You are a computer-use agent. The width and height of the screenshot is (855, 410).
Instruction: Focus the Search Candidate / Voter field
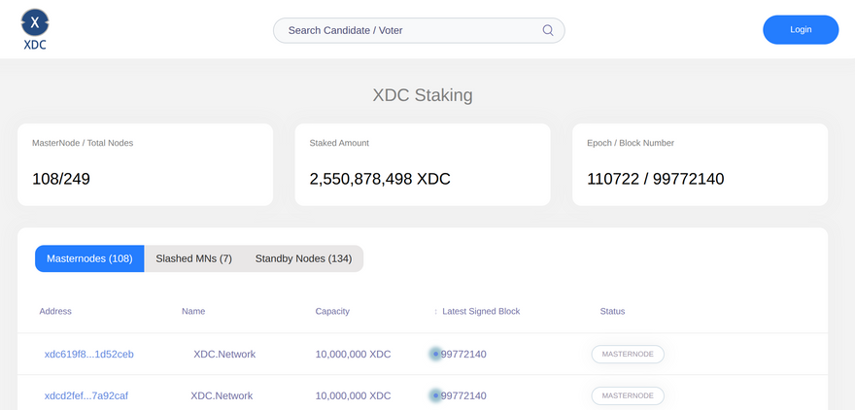point(408,30)
